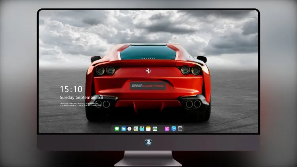
Task: Open the teal clapperboard video app
Action: (x=142, y=129)
